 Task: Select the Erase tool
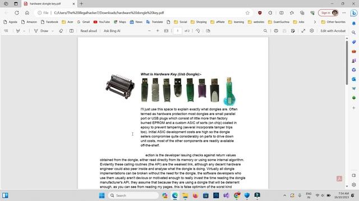[61, 31]
